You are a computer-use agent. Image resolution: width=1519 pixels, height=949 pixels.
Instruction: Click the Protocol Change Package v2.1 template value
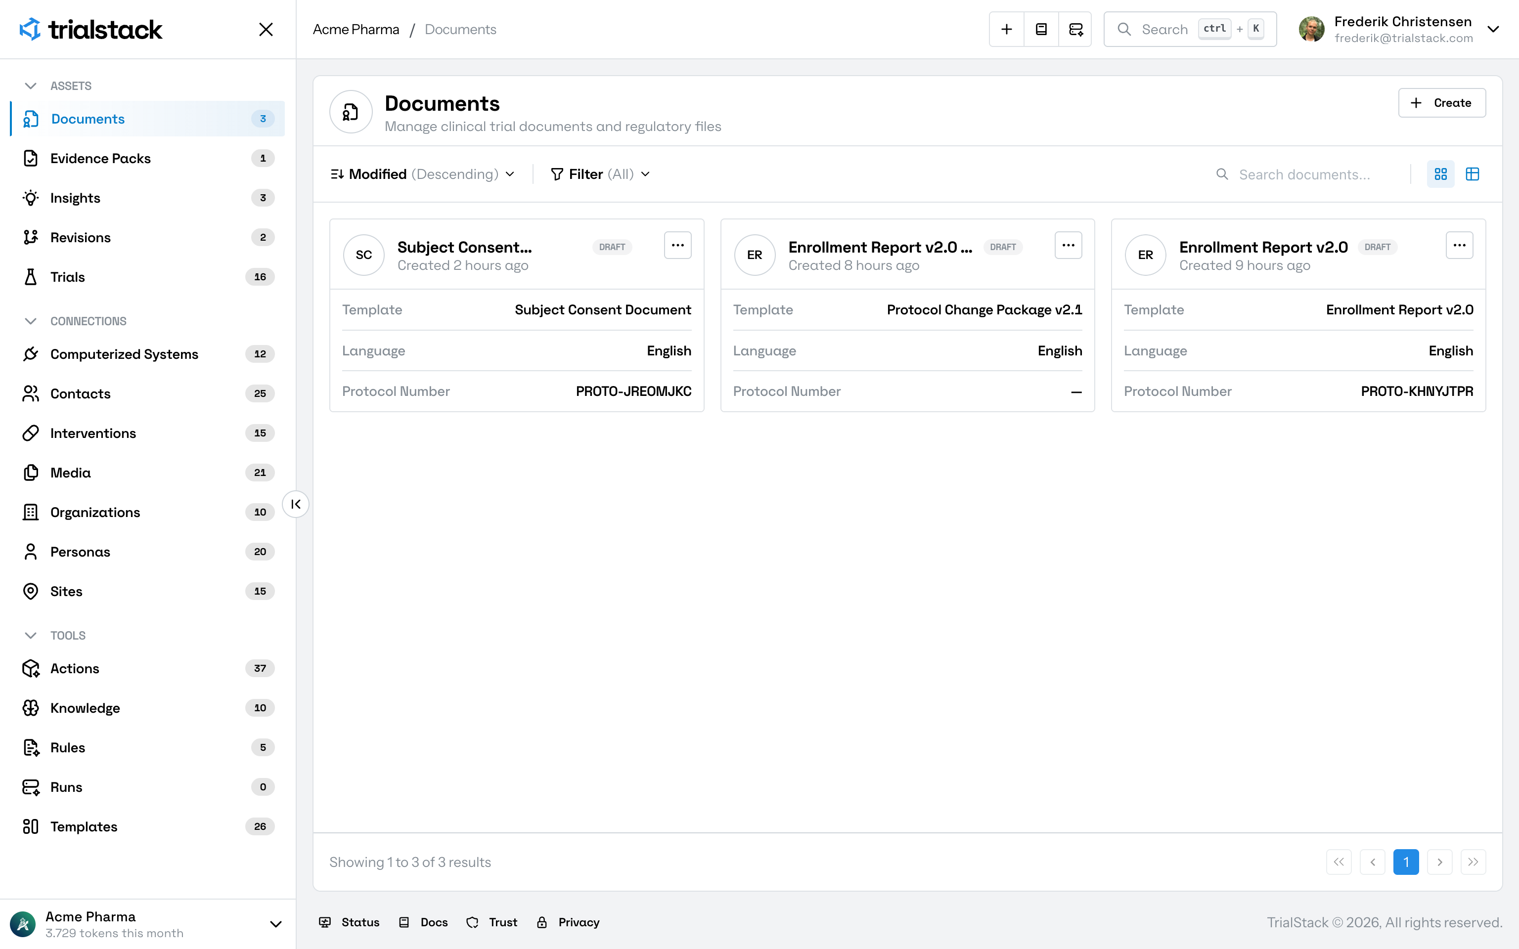[x=984, y=309]
